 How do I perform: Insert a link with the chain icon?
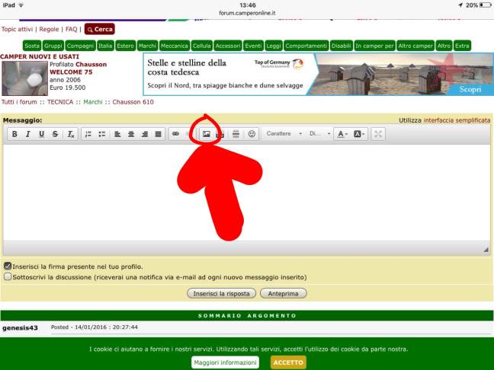175,134
